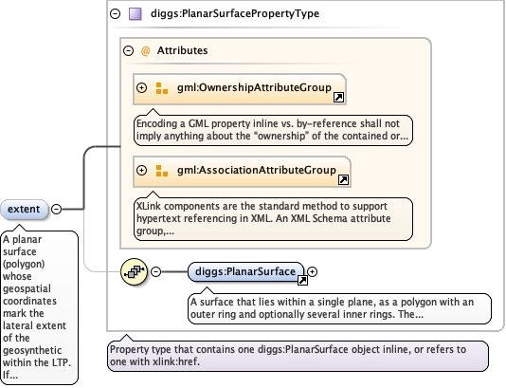
Task: Expand the diggs:PlanarSurface element
Action: click(x=312, y=272)
